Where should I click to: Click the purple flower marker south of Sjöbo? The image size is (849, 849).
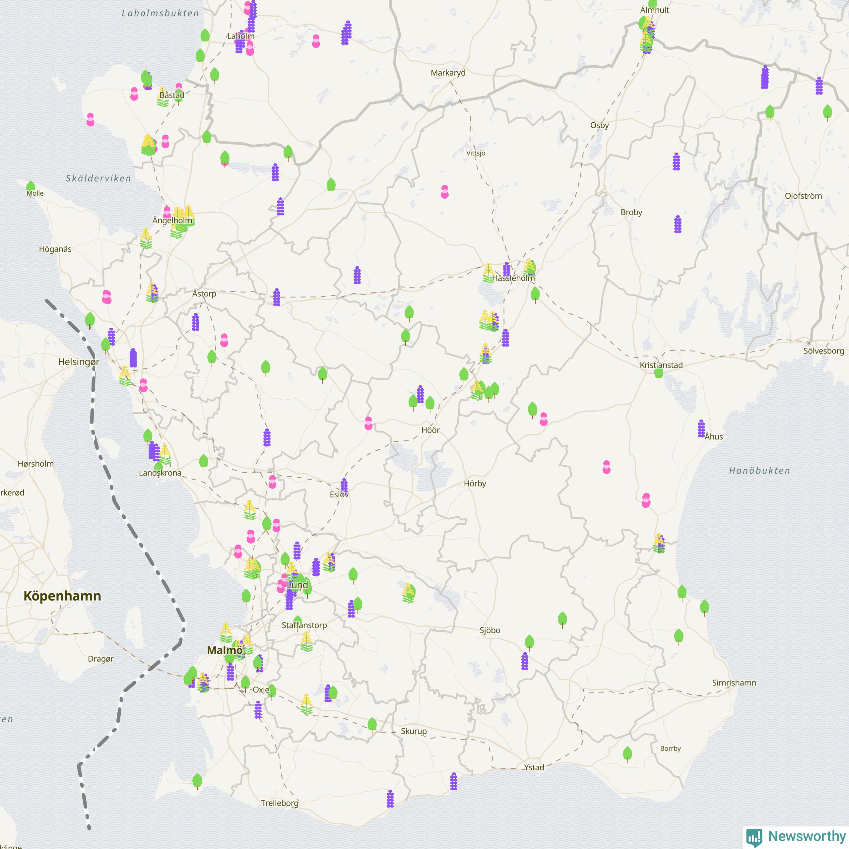[x=525, y=661]
